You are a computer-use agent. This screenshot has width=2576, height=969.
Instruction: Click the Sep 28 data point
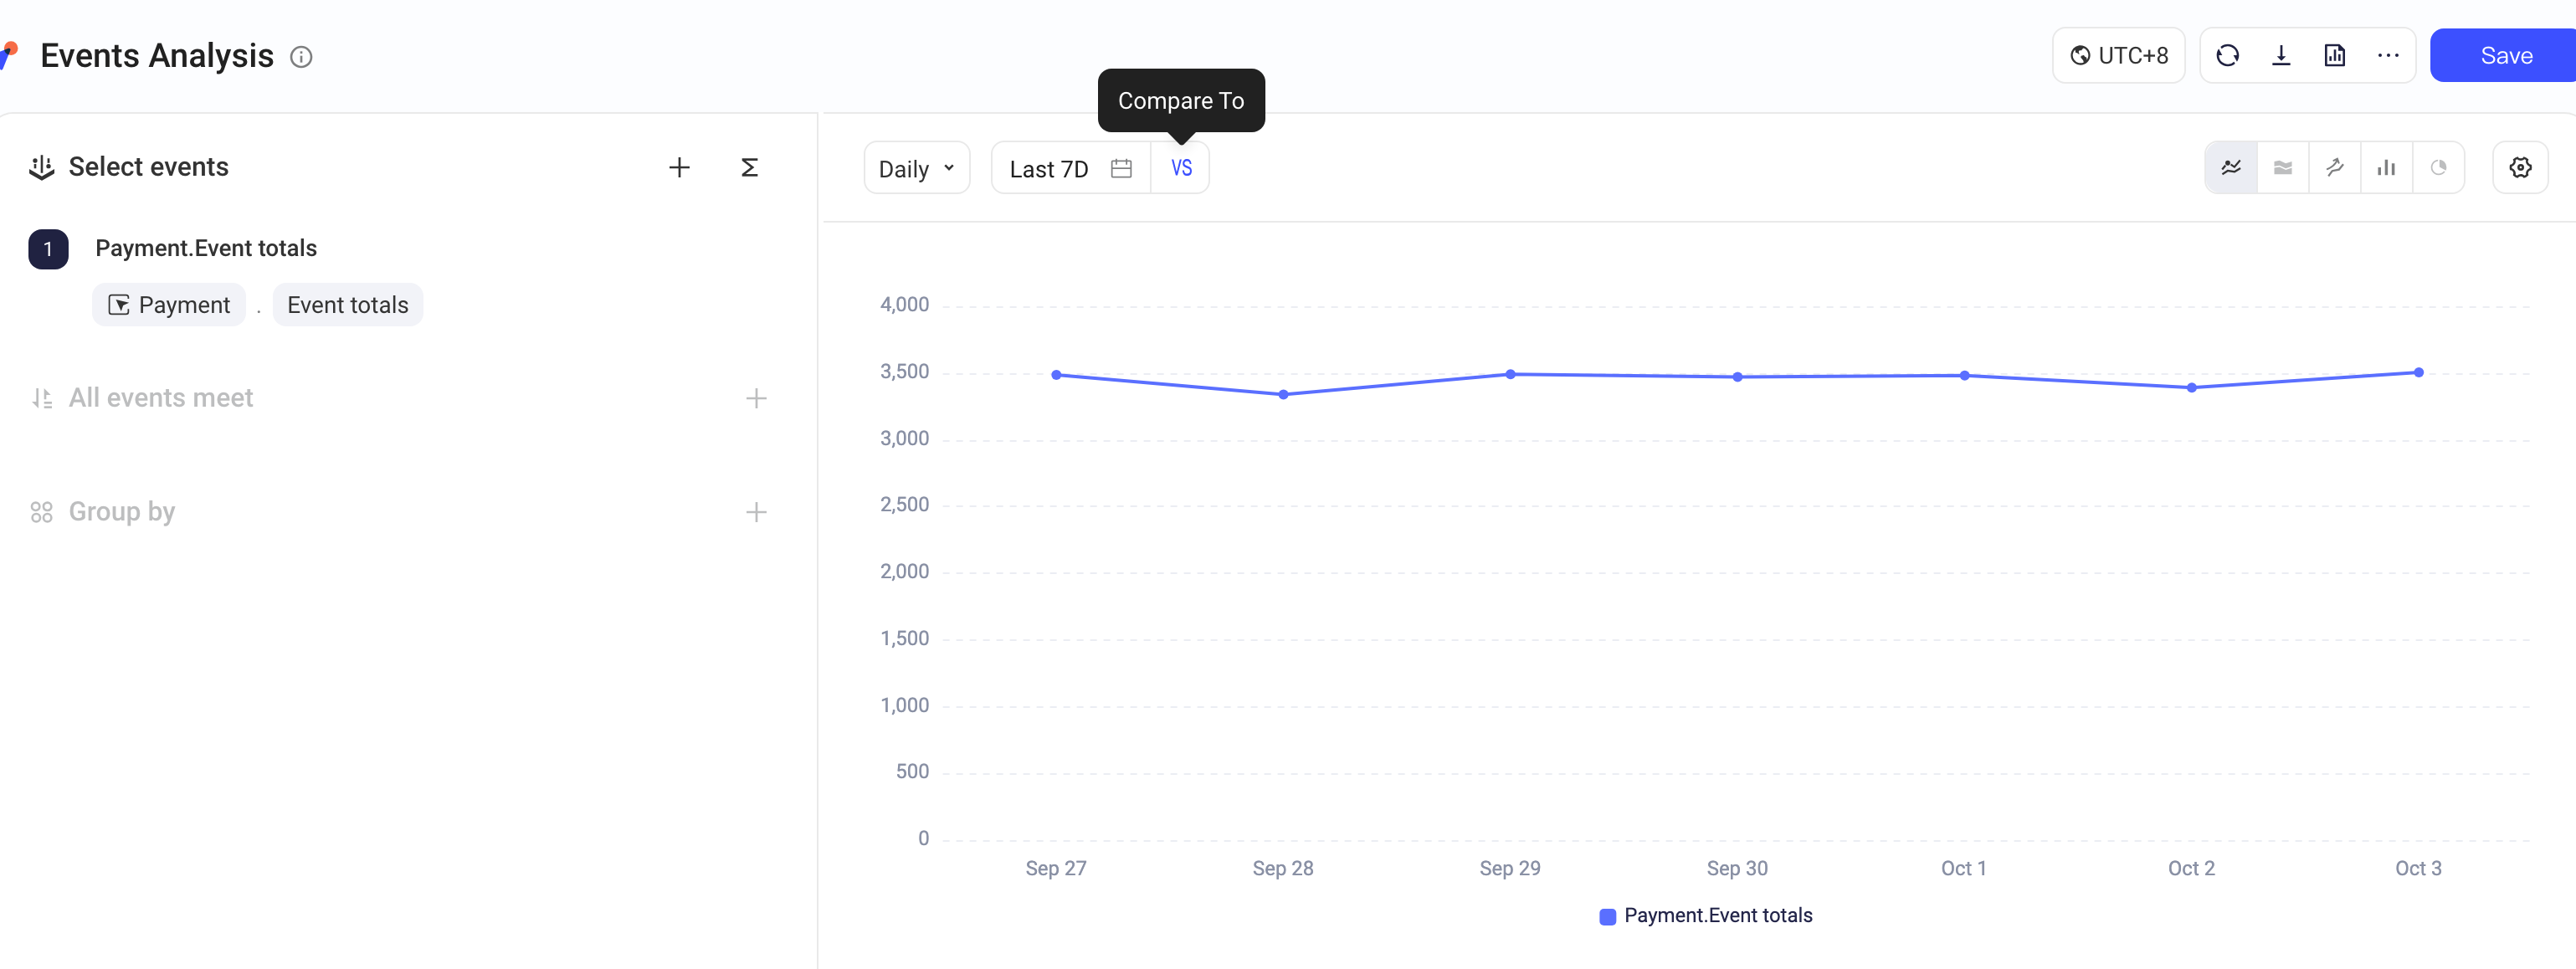tap(1283, 395)
